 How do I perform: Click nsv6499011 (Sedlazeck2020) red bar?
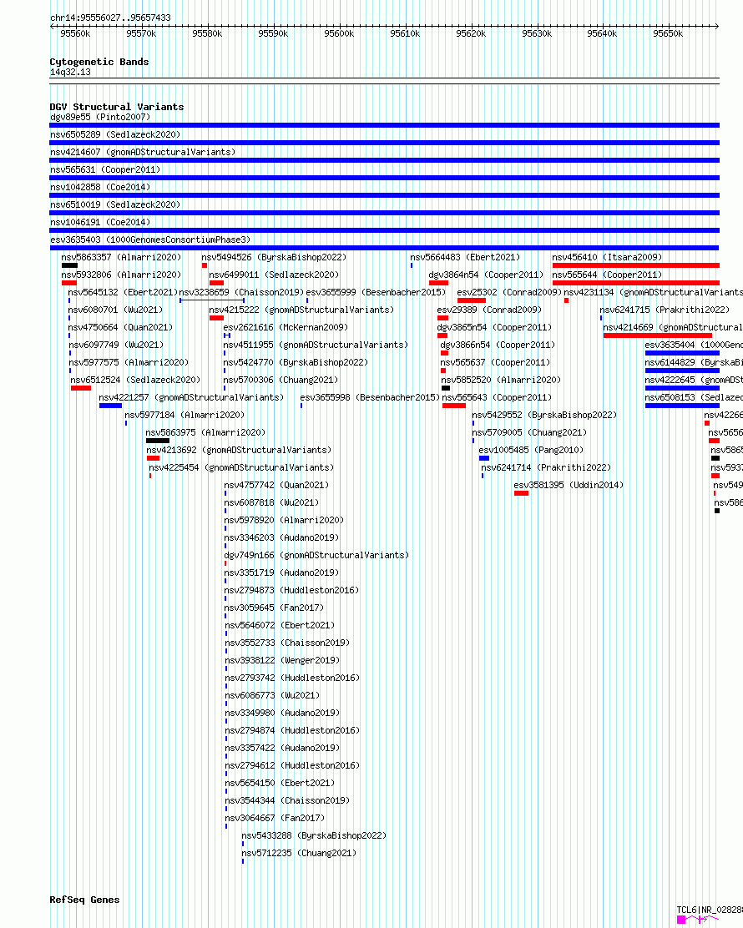click(216, 283)
